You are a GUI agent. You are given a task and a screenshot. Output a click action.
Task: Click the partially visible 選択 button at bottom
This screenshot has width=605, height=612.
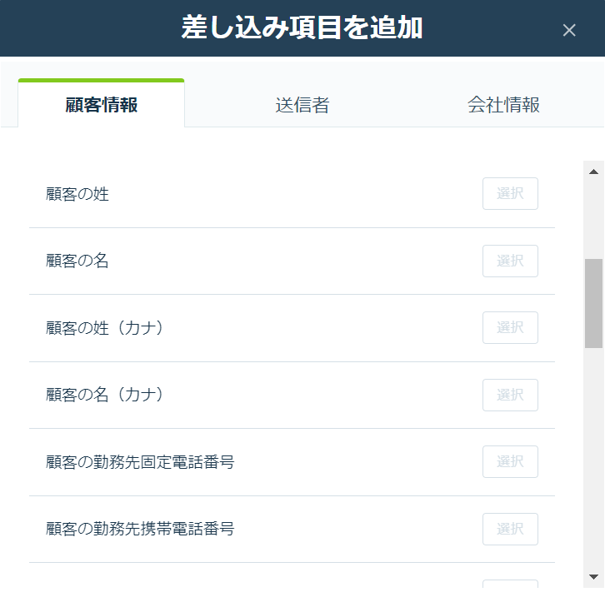tap(510, 584)
